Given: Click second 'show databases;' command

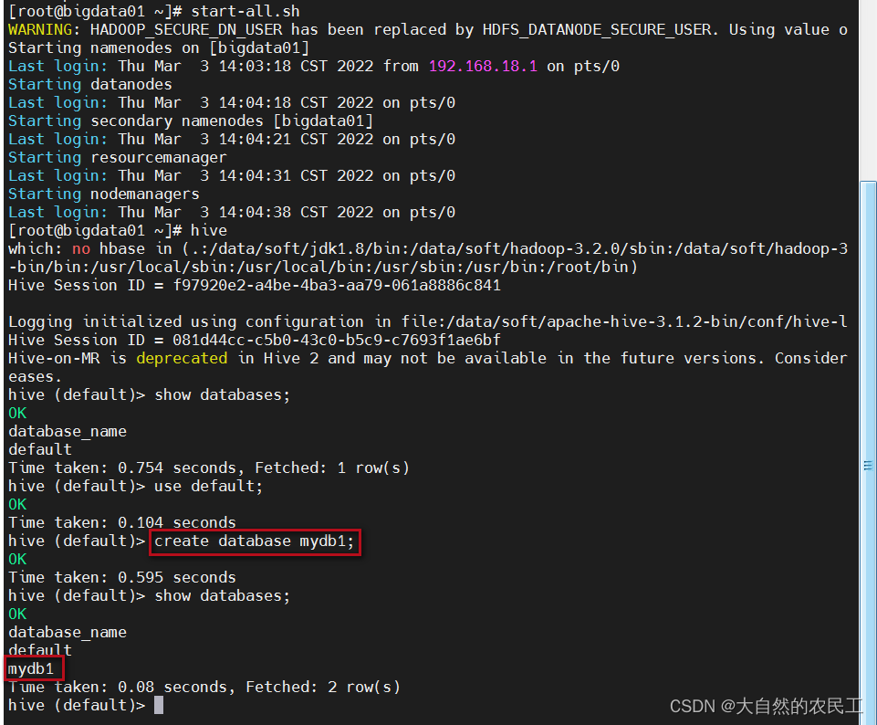Looking at the screenshot, I should (x=222, y=595).
